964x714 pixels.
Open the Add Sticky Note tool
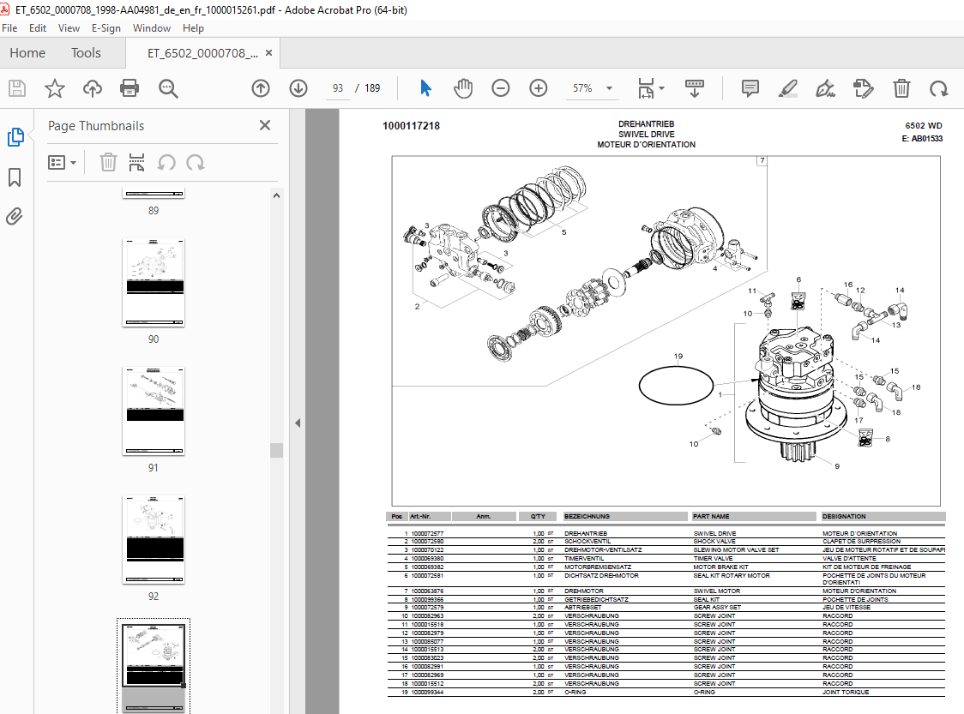[750, 87]
